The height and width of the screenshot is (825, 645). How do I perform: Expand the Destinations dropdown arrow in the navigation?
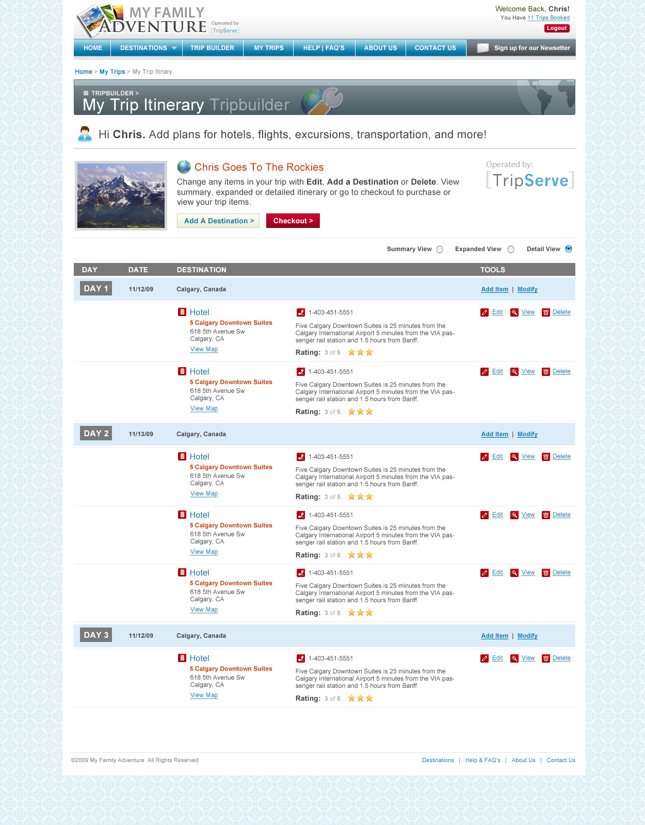coord(174,48)
